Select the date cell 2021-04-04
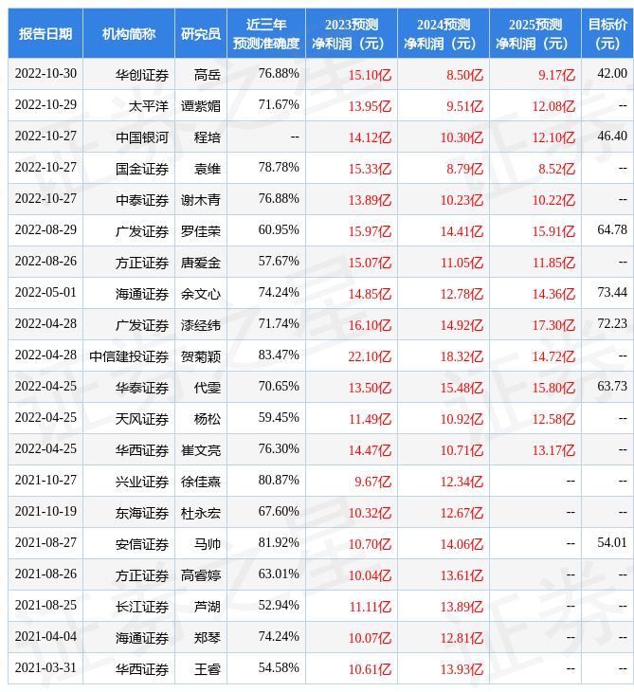This screenshot has height=692, width=634. click(45, 637)
